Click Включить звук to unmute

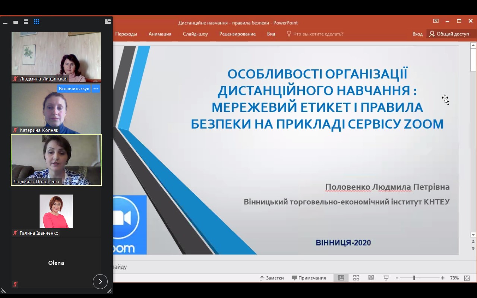[74, 89]
